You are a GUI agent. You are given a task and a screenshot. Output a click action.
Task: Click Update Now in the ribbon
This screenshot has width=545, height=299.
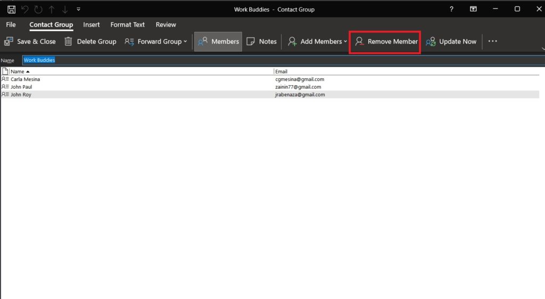(x=451, y=41)
